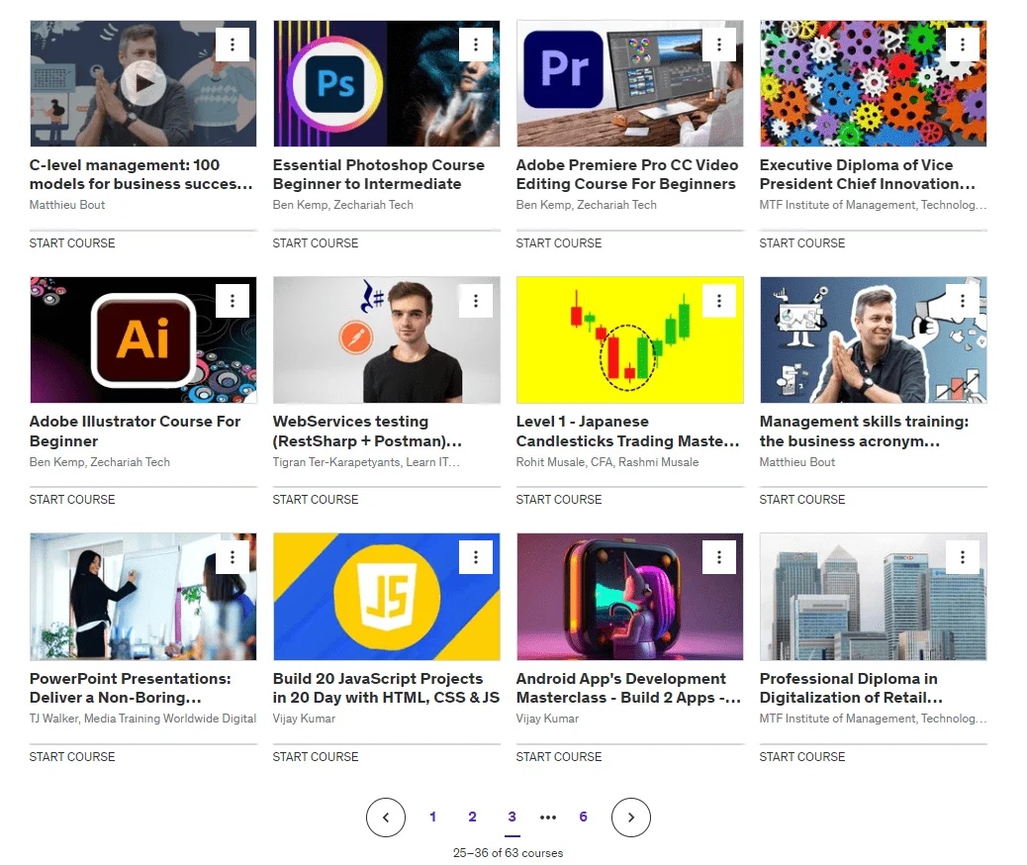
Task: Click instructor text TJ Walker, Media Training Worldwide
Action: [x=142, y=719]
